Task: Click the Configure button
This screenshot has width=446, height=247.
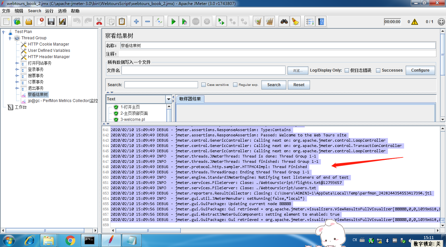Action: 420,70
